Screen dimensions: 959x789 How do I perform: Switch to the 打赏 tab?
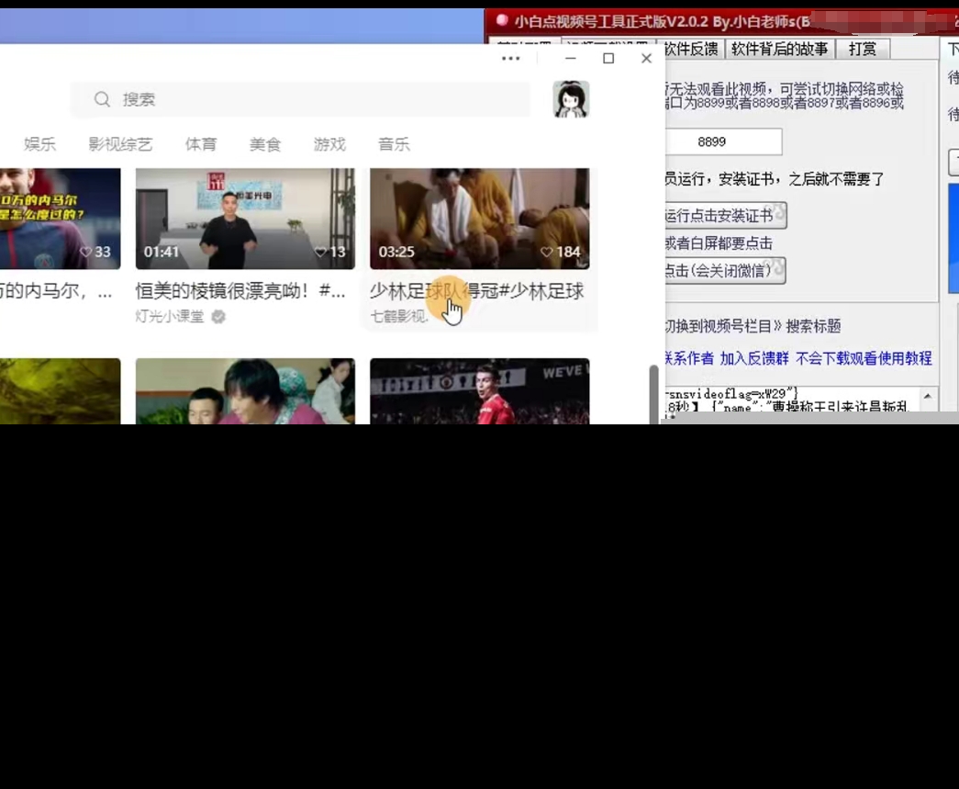[x=863, y=49]
